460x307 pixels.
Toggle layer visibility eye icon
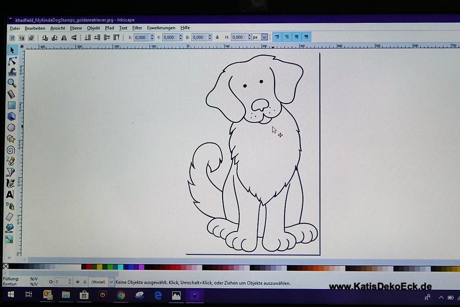(x=78, y=282)
